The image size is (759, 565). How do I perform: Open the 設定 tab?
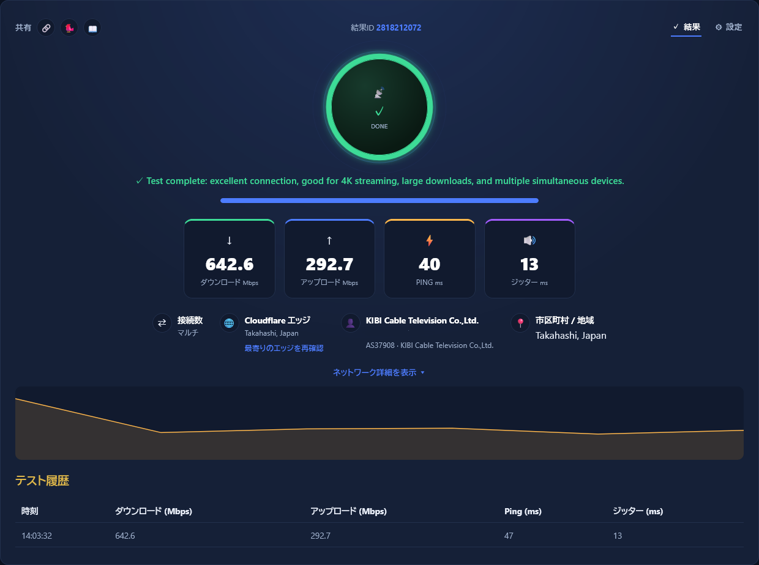(x=728, y=27)
